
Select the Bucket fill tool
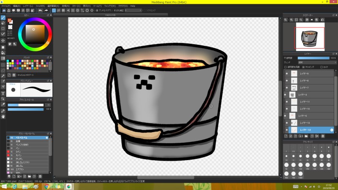[3, 53]
